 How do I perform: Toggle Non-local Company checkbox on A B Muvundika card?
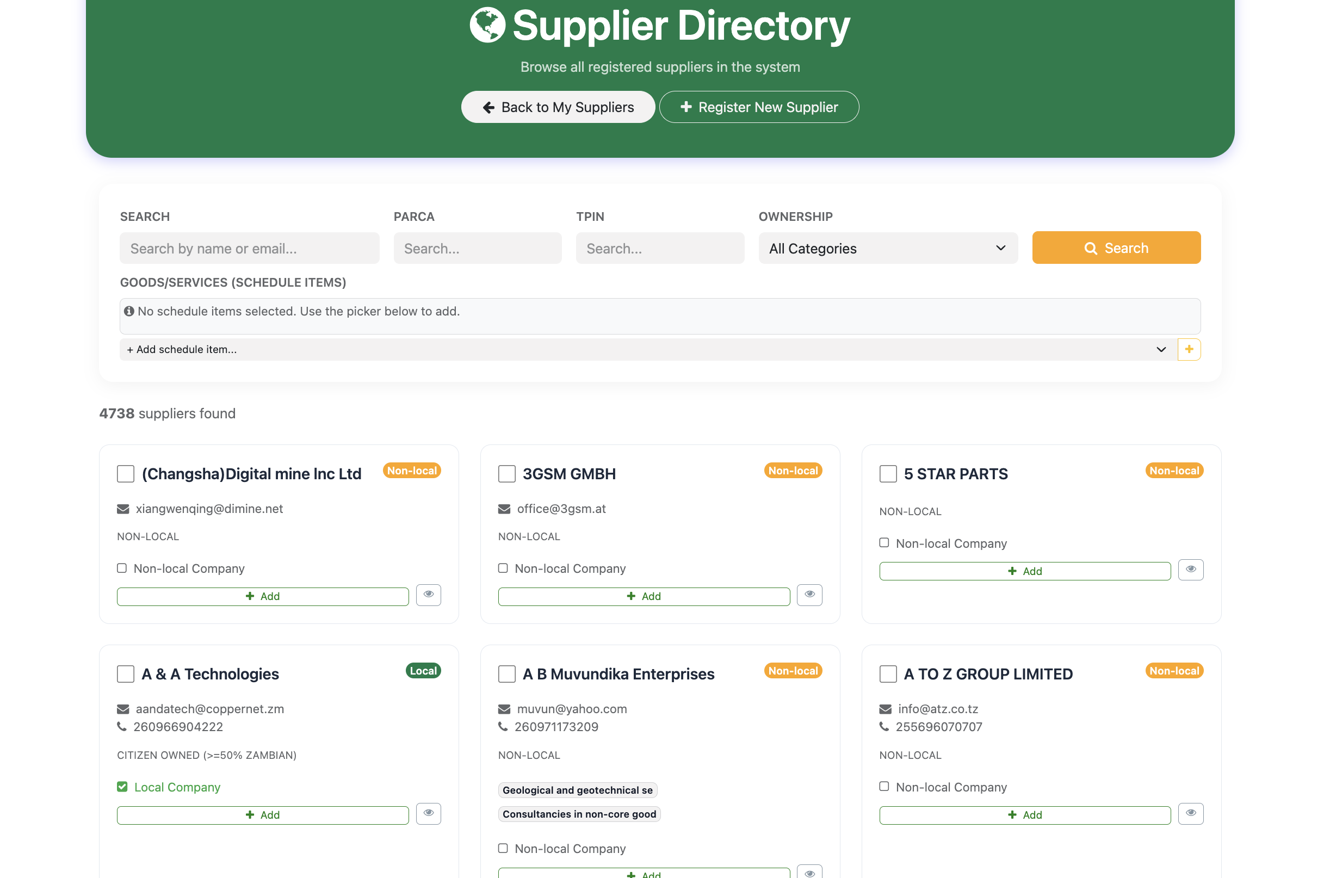click(503, 848)
